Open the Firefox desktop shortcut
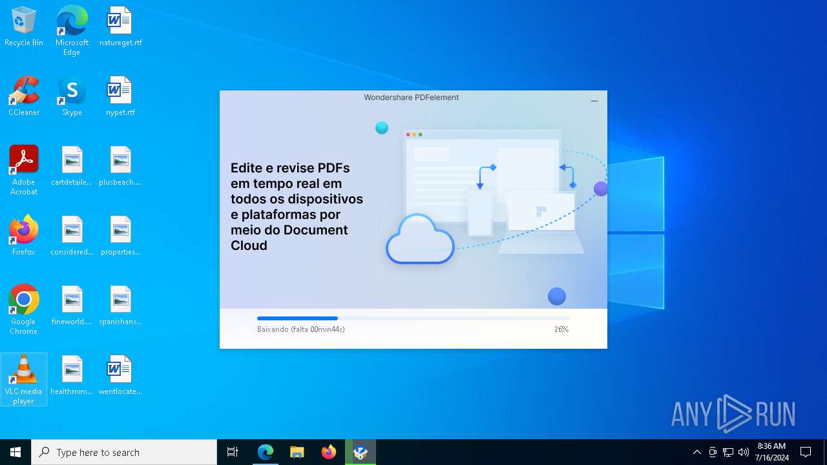827x465 pixels. coord(24,236)
